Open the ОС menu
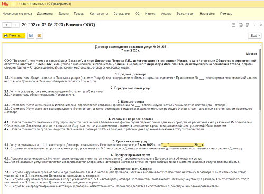The height and width of the screenshot is (194, 264). point(137,14)
